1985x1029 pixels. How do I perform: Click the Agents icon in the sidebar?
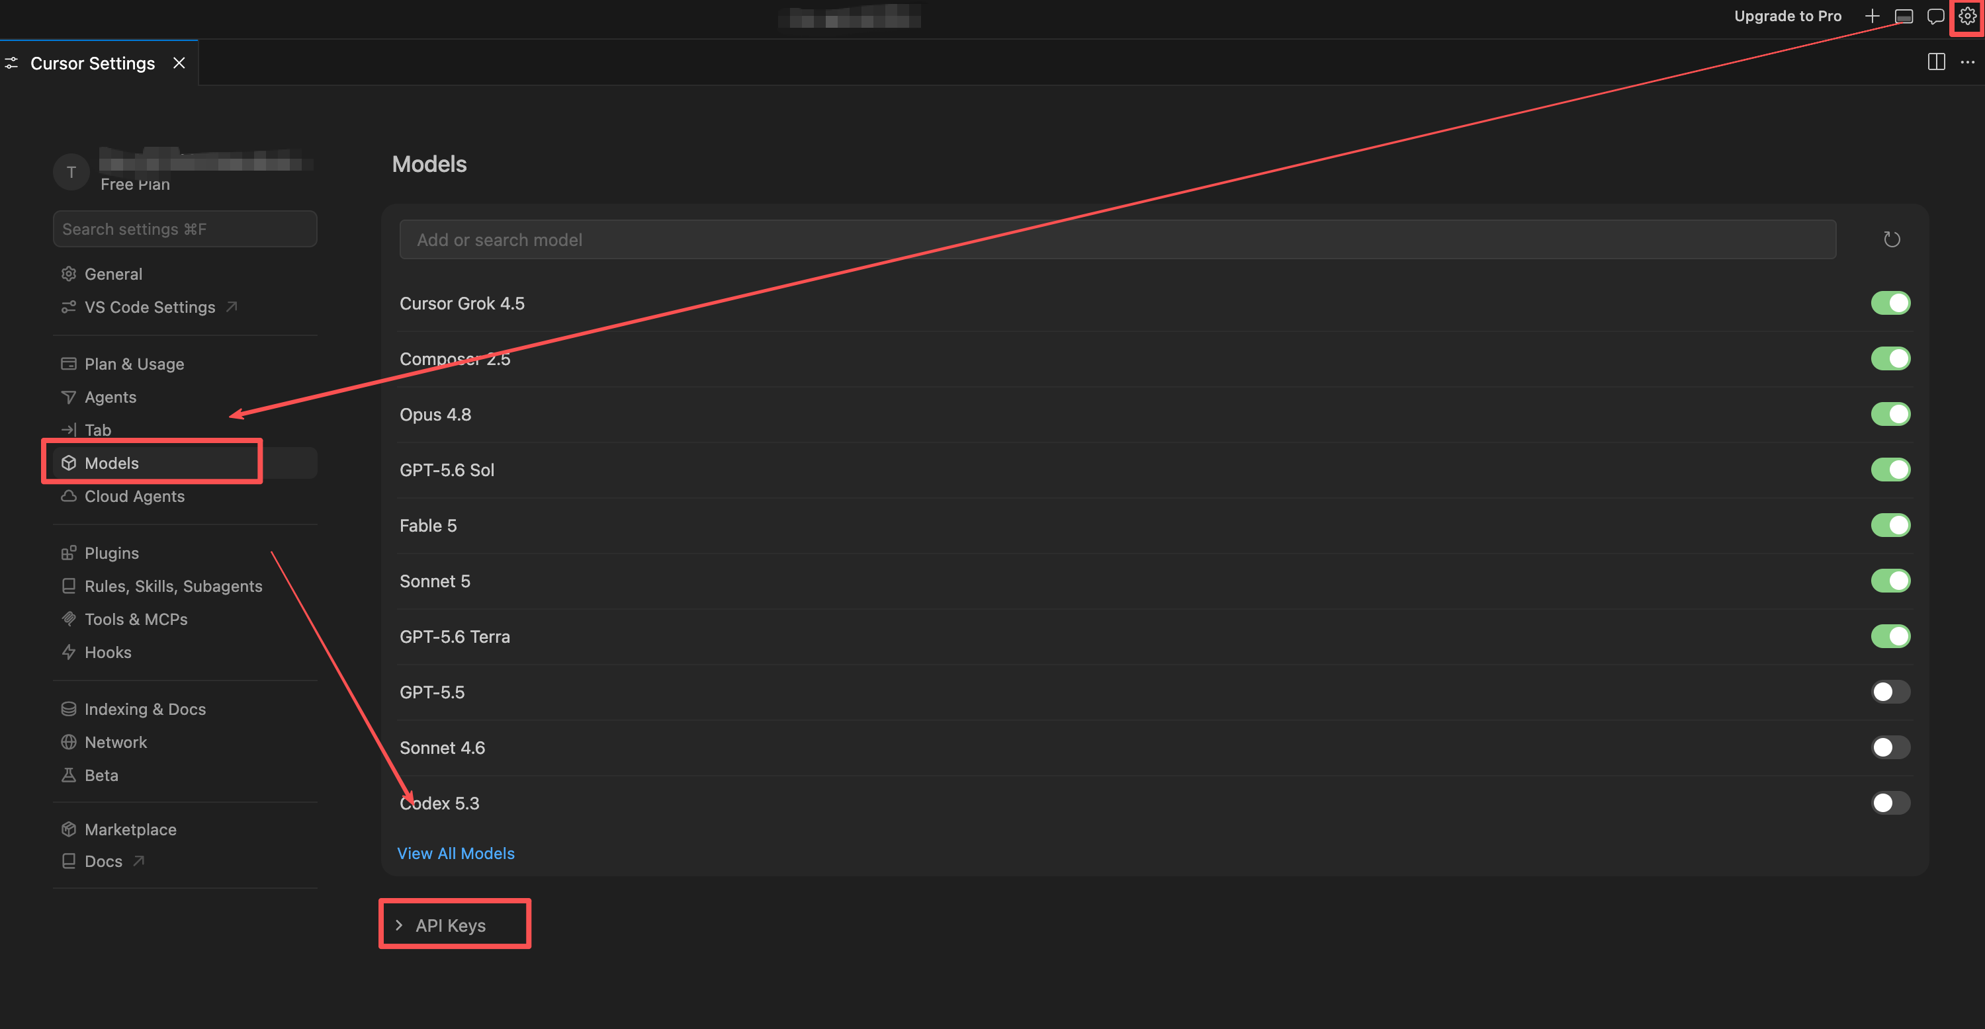tap(69, 397)
